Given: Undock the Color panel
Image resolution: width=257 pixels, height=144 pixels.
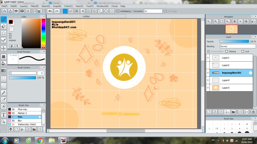Looking at the screenshot, I should click(41, 17).
